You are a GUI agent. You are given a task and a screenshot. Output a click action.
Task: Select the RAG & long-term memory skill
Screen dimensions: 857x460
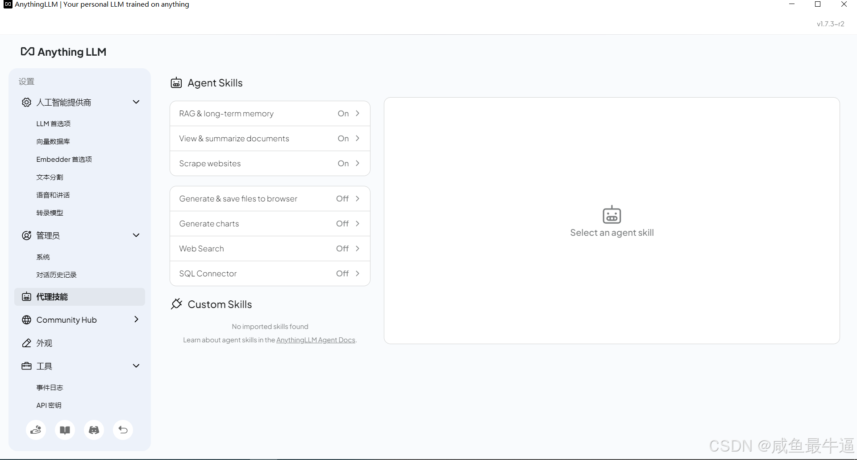click(x=270, y=114)
